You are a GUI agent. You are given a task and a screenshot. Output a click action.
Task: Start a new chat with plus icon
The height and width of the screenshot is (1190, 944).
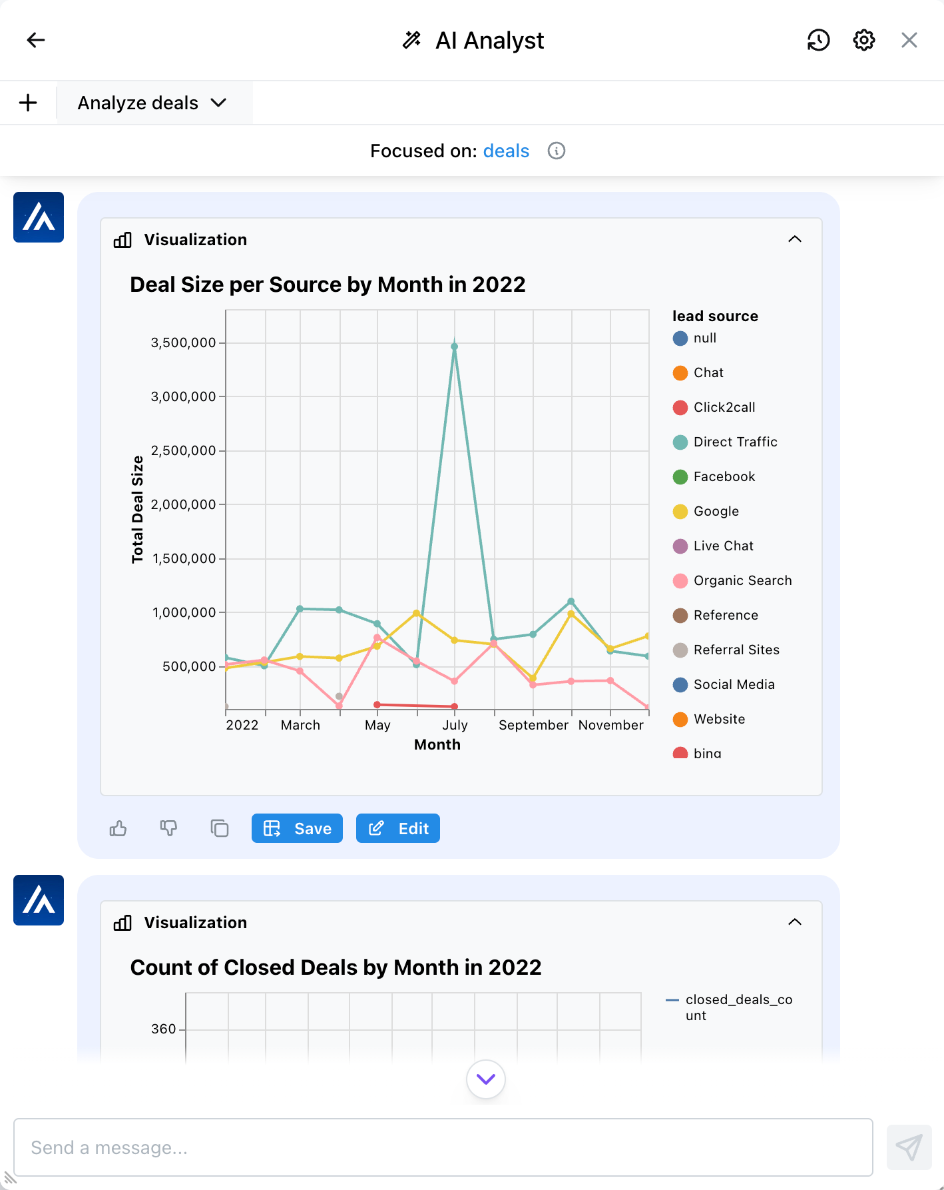(28, 103)
